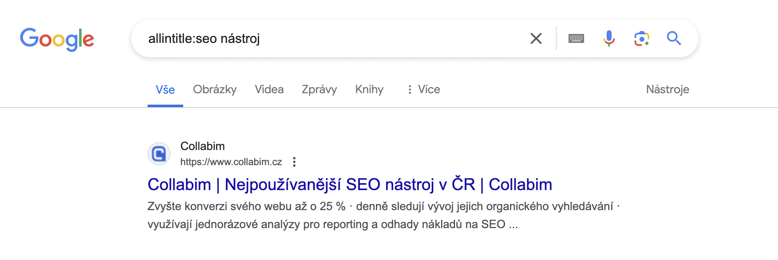
Task: Switch to the Knihy tab
Action: pos(369,90)
